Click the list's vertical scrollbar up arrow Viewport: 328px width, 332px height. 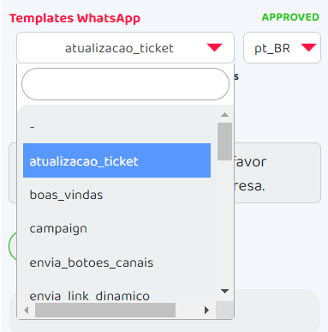point(224,115)
